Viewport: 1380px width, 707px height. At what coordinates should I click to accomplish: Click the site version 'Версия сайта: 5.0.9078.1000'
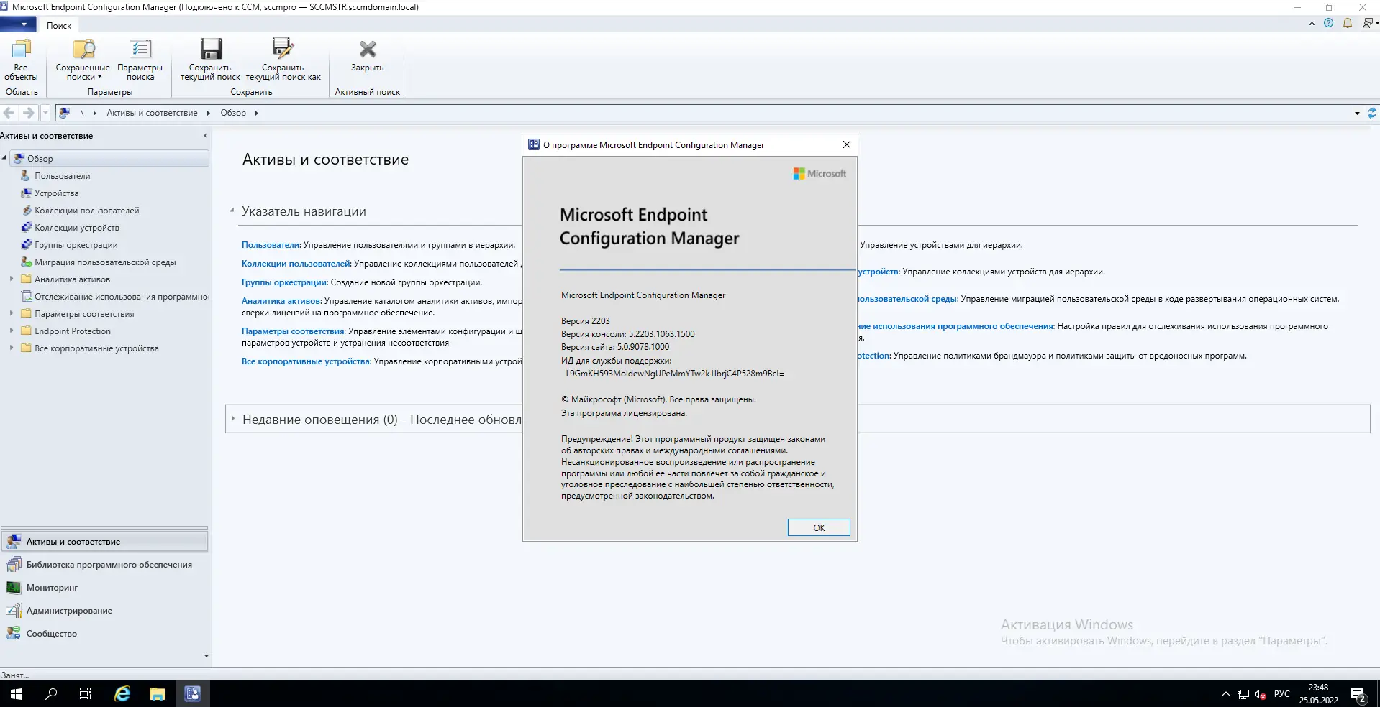click(x=615, y=347)
